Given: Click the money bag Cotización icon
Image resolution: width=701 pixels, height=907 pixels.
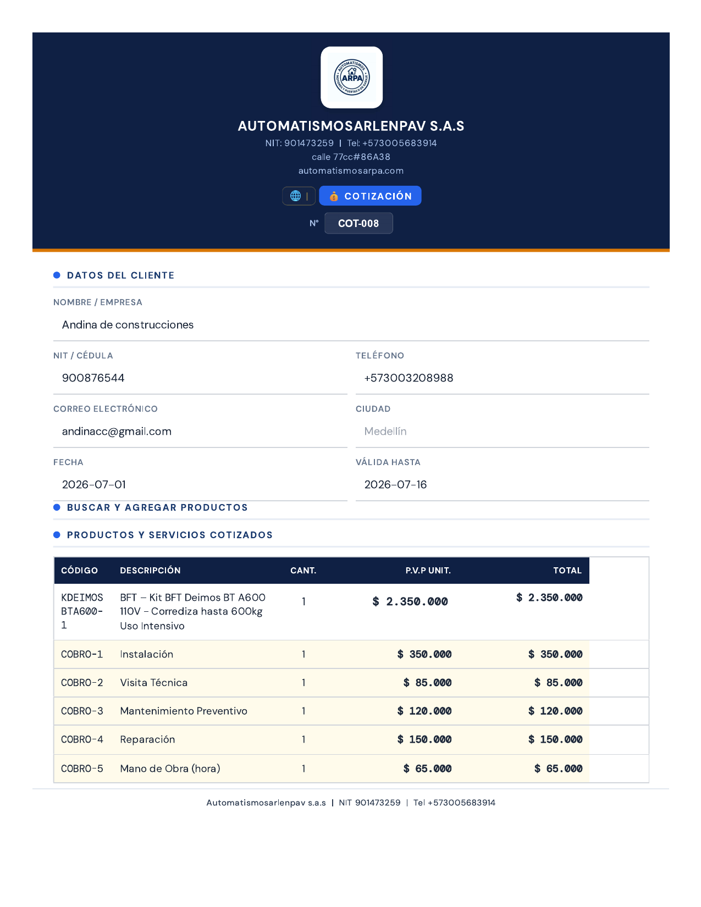Looking at the screenshot, I should coord(334,196).
